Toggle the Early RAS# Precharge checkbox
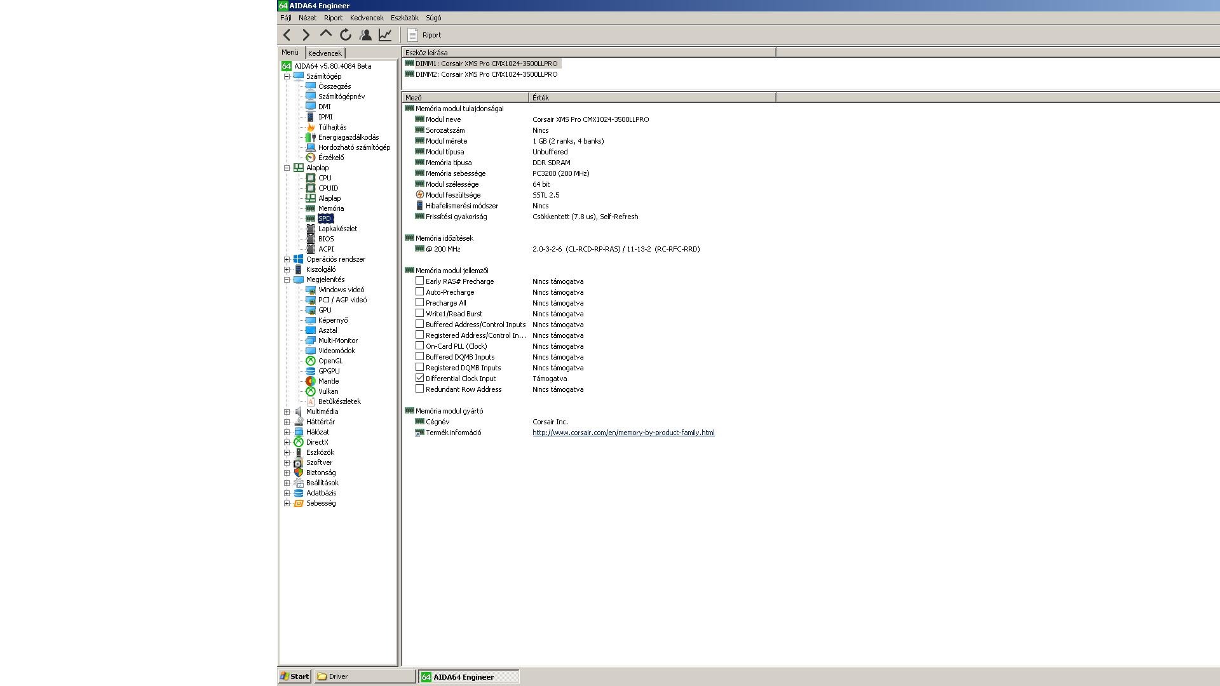 pyautogui.click(x=419, y=281)
